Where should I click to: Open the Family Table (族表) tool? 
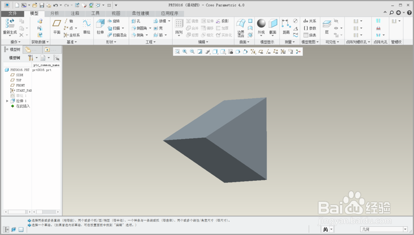pos(310,35)
